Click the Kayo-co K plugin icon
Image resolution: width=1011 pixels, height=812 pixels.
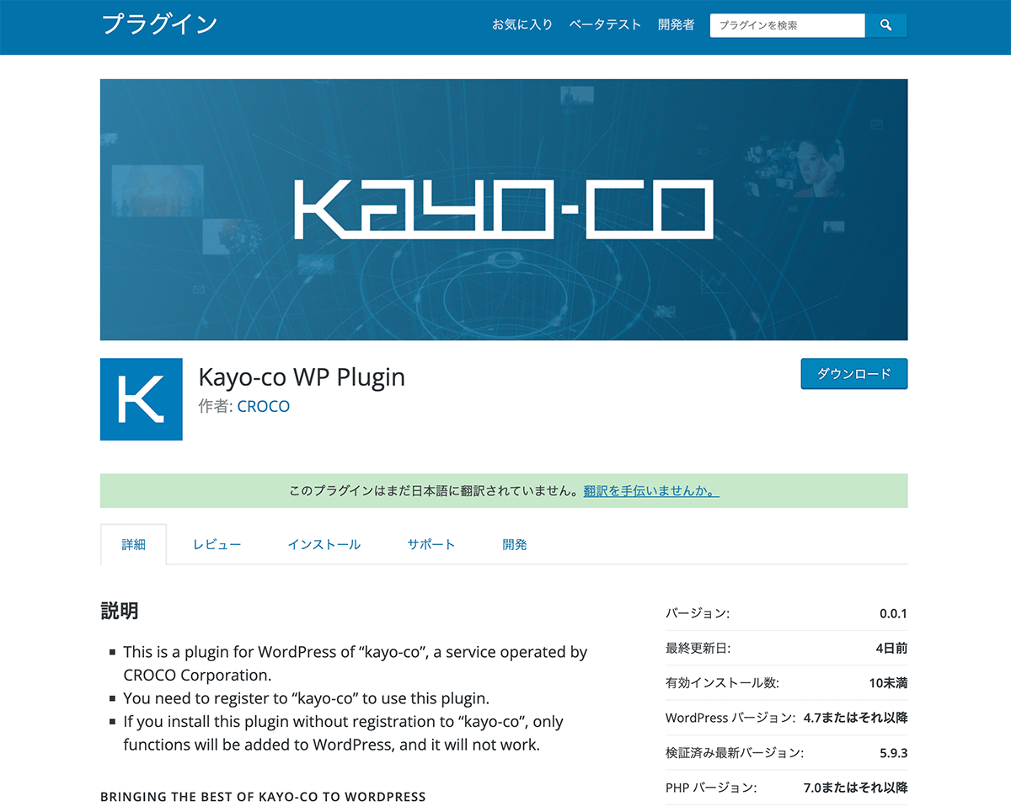[x=142, y=399]
